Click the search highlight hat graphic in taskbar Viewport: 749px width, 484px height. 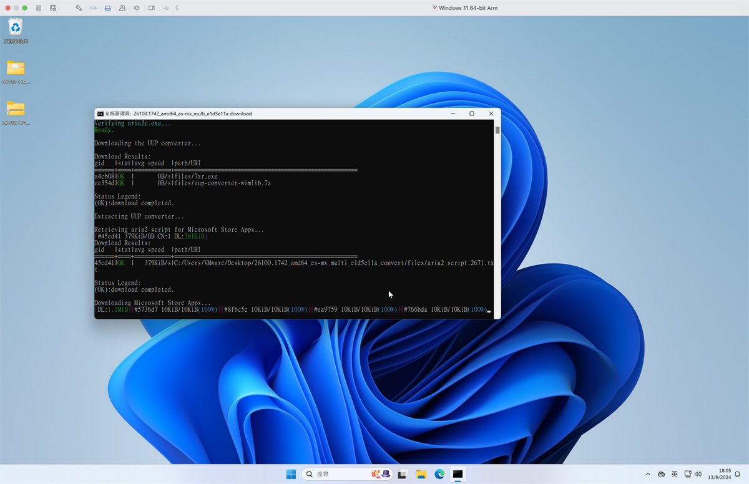[381, 474]
